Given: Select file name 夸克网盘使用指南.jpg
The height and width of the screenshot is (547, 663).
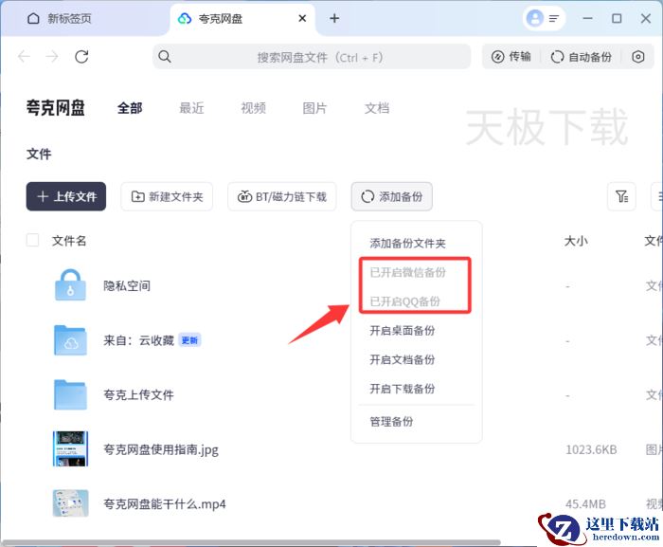Looking at the screenshot, I should pos(161,449).
